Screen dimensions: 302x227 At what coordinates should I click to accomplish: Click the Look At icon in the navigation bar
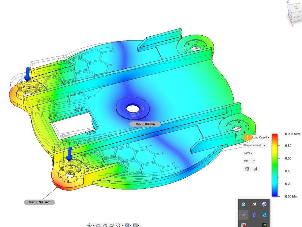pos(98,225)
